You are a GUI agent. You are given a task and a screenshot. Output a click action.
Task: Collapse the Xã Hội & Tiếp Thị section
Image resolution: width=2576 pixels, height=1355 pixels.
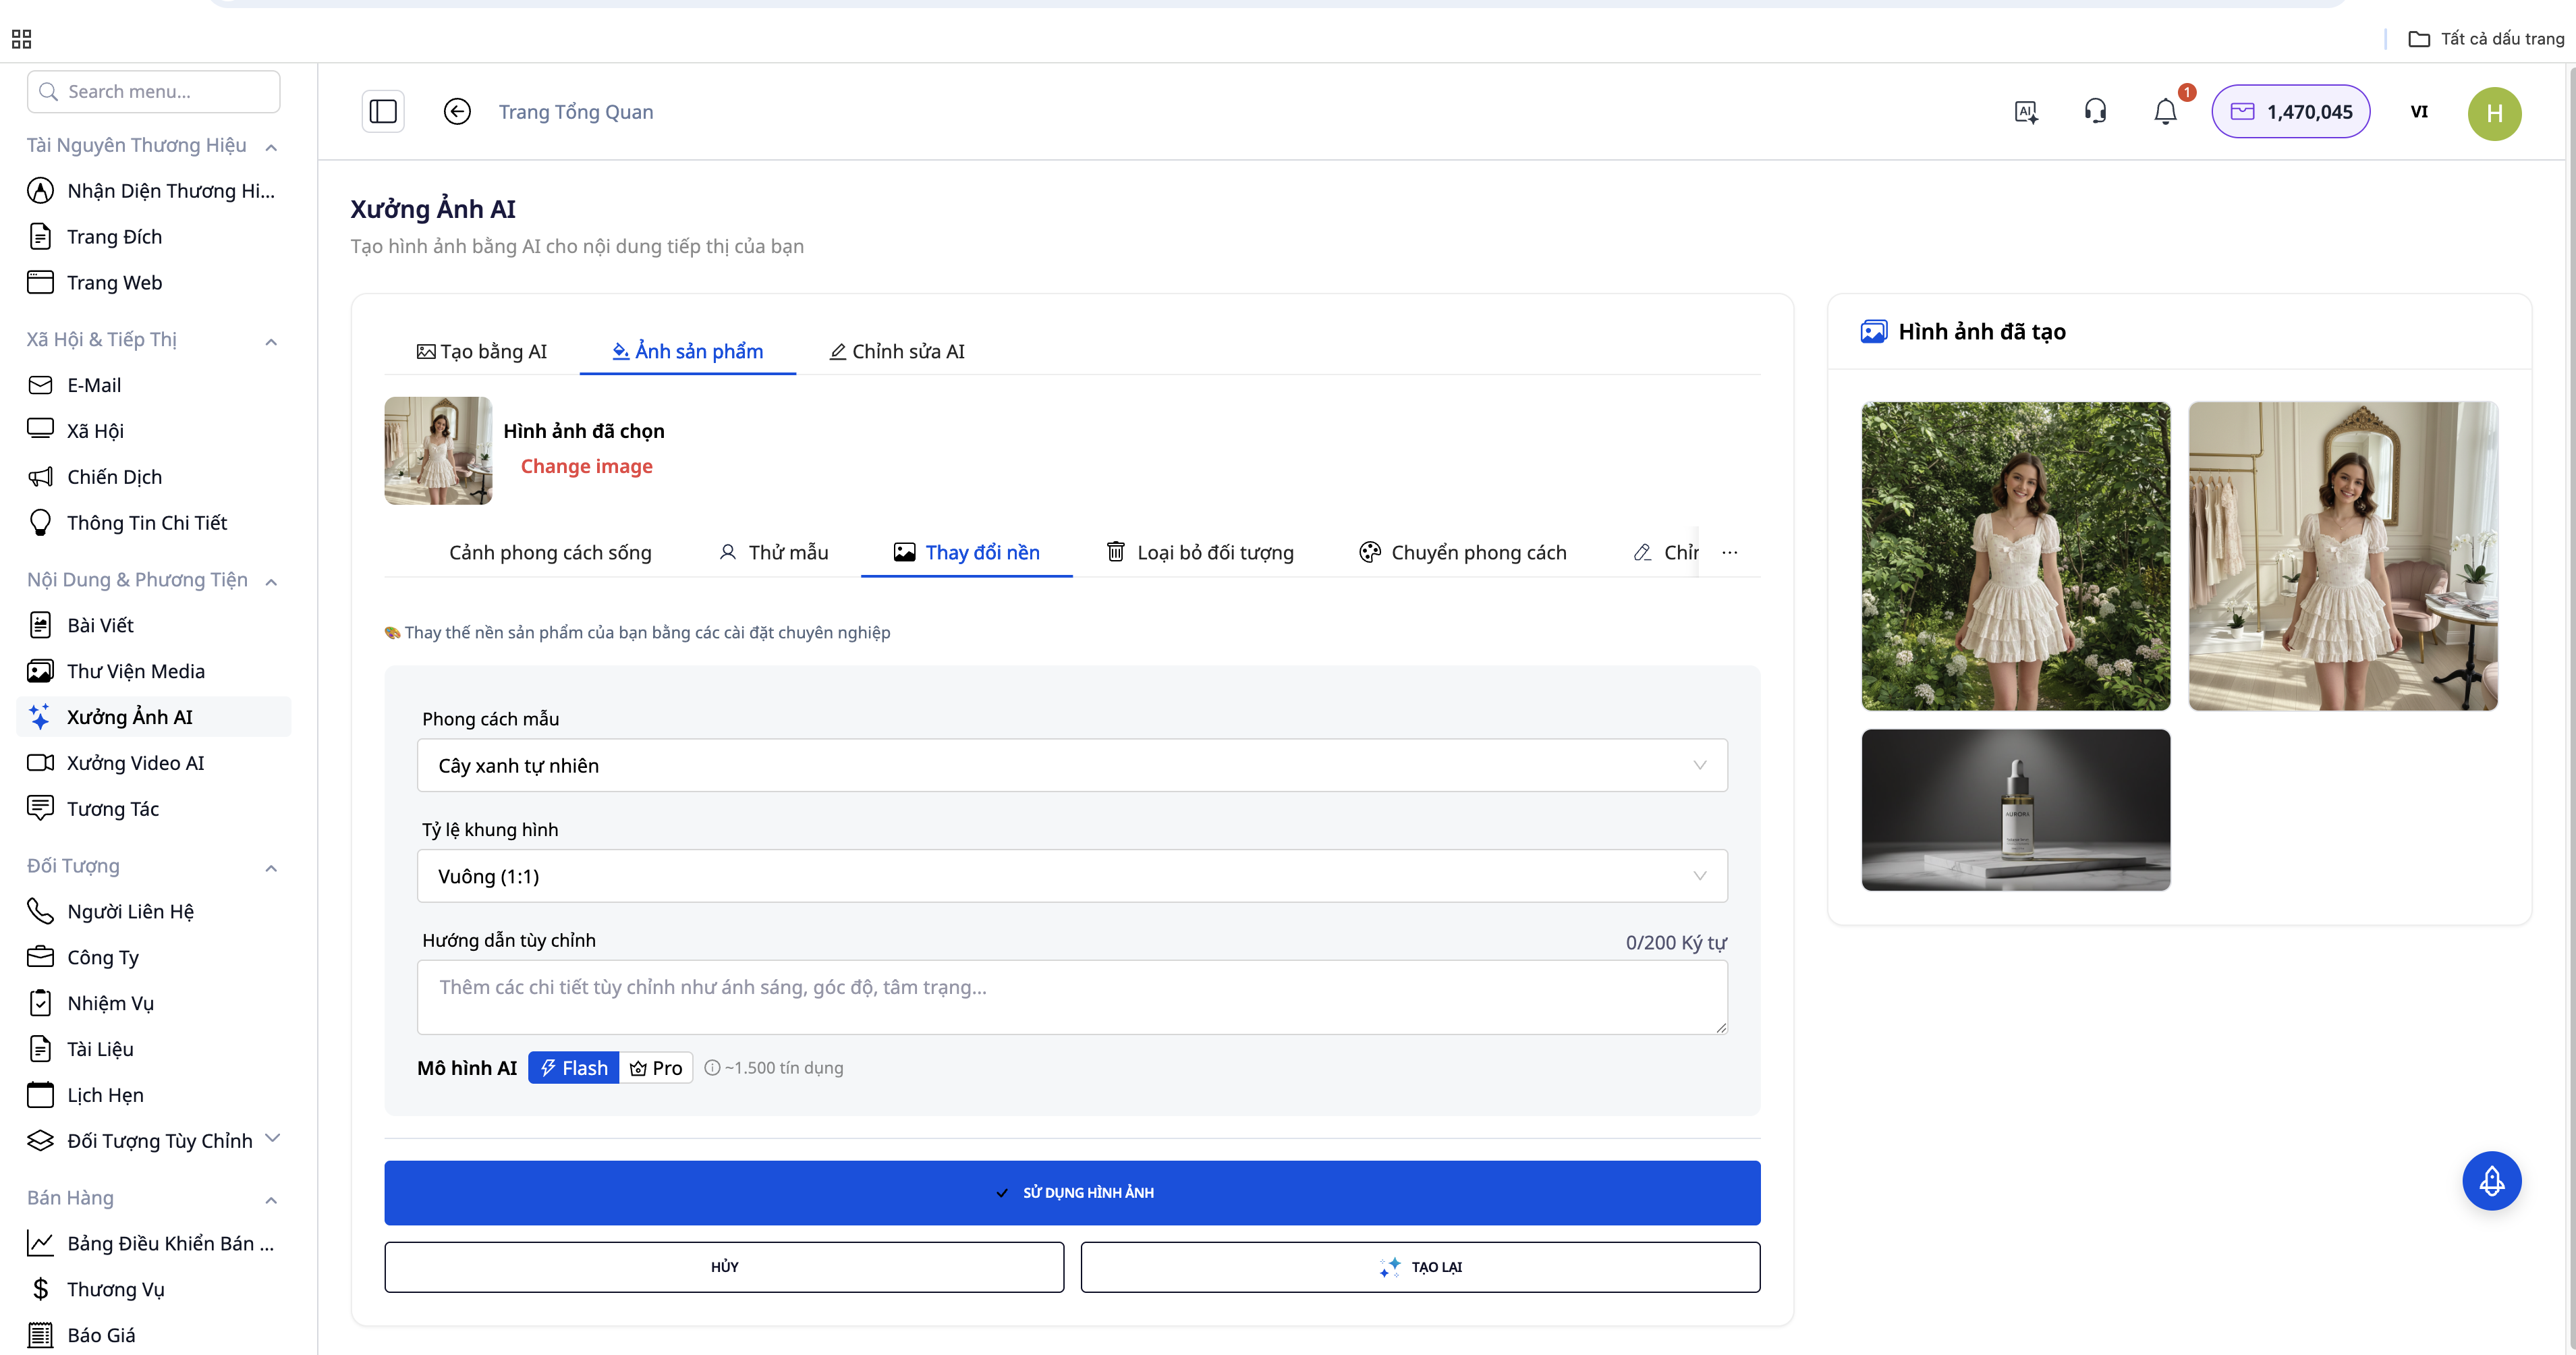271,341
